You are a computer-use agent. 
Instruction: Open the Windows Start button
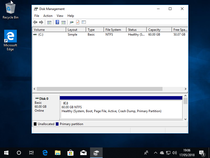[6, 153]
